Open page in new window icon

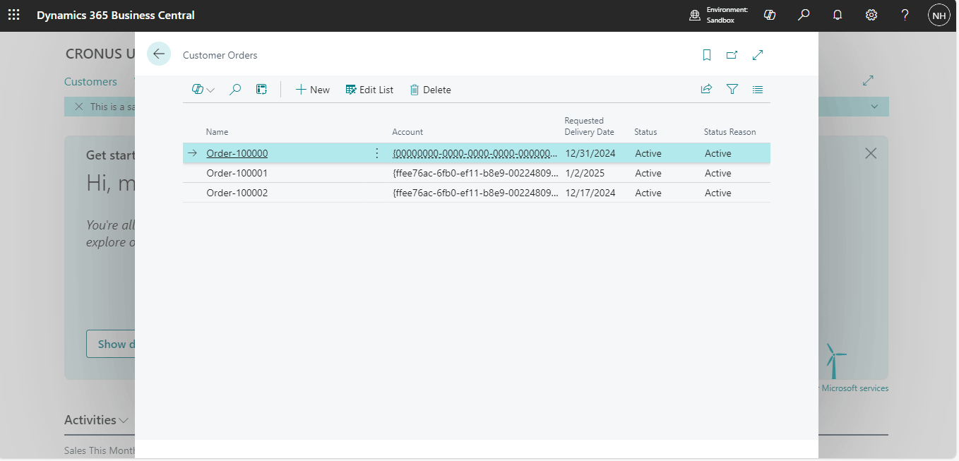click(732, 55)
